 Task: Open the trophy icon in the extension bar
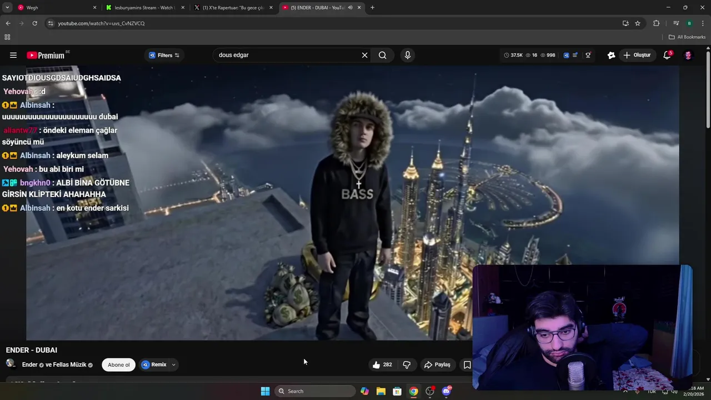[x=588, y=55]
